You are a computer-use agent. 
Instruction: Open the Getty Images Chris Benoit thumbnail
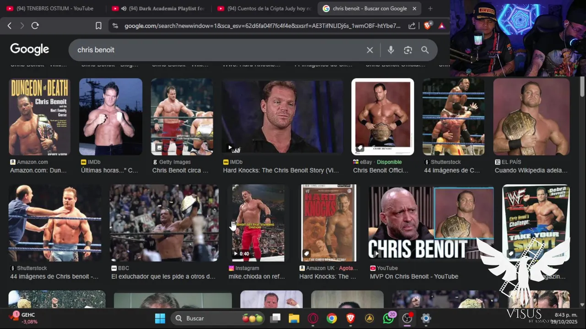(x=182, y=117)
